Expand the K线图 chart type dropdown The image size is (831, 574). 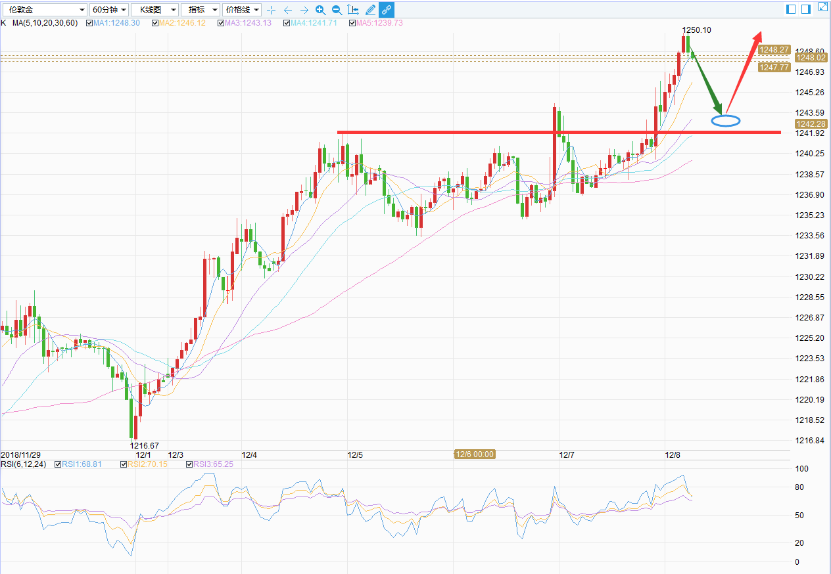[154, 10]
